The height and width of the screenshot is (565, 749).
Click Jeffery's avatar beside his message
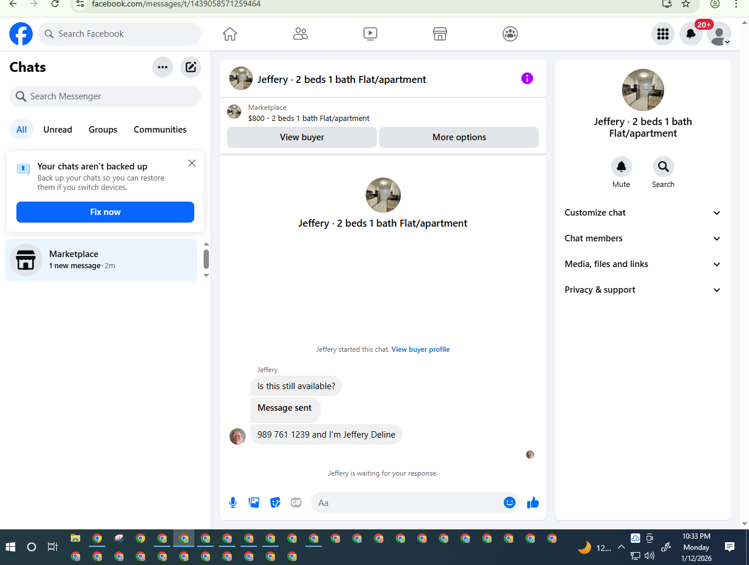click(x=238, y=436)
